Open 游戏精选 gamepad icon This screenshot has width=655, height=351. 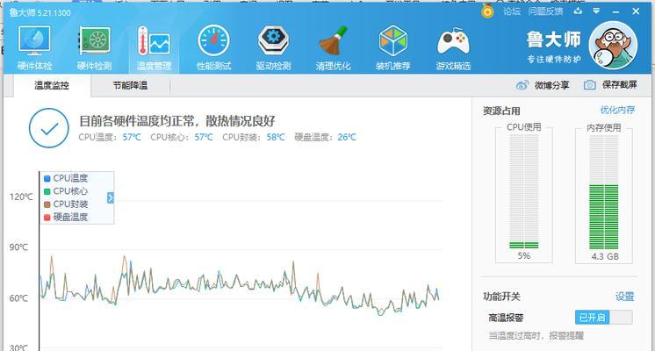pyautogui.click(x=453, y=42)
